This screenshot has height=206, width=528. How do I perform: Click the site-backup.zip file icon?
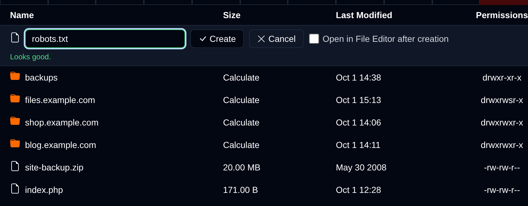[15, 166]
